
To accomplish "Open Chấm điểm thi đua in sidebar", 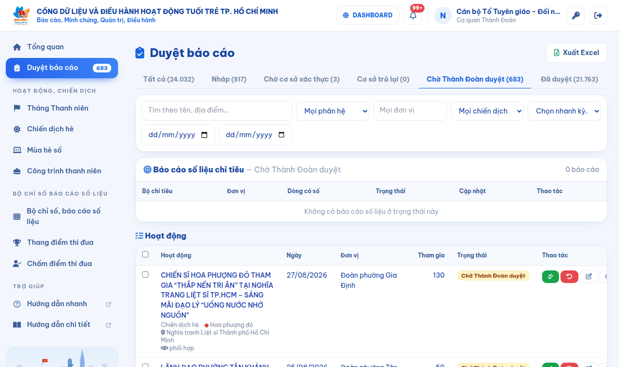I will tap(62, 264).
